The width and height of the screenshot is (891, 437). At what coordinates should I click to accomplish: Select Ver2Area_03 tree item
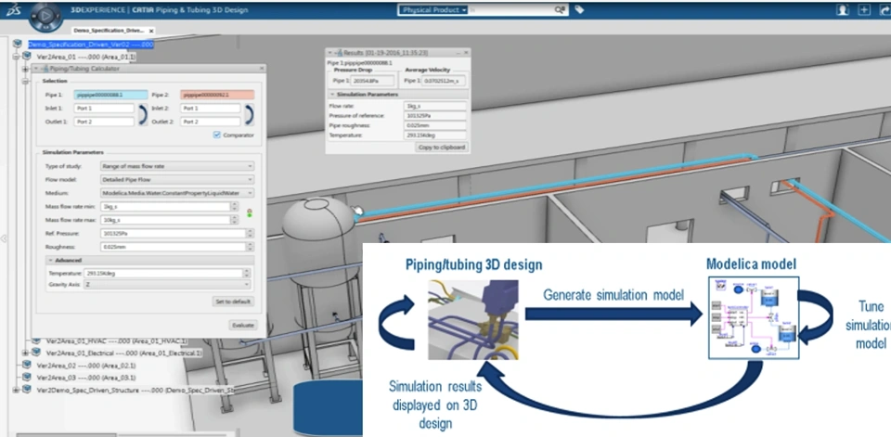coord(86,378)
